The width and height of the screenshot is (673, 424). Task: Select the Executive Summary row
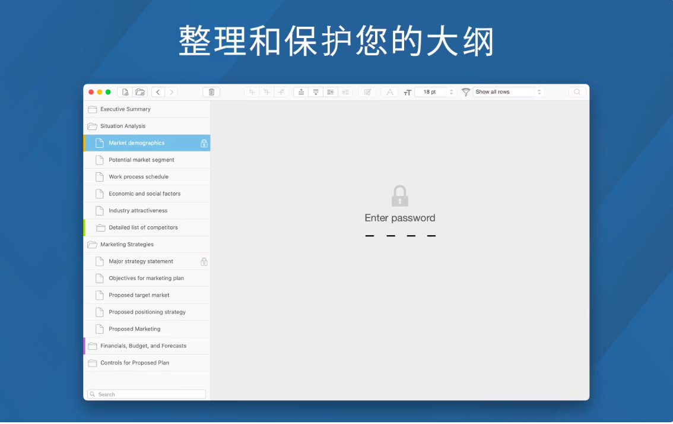coord(125,109)
